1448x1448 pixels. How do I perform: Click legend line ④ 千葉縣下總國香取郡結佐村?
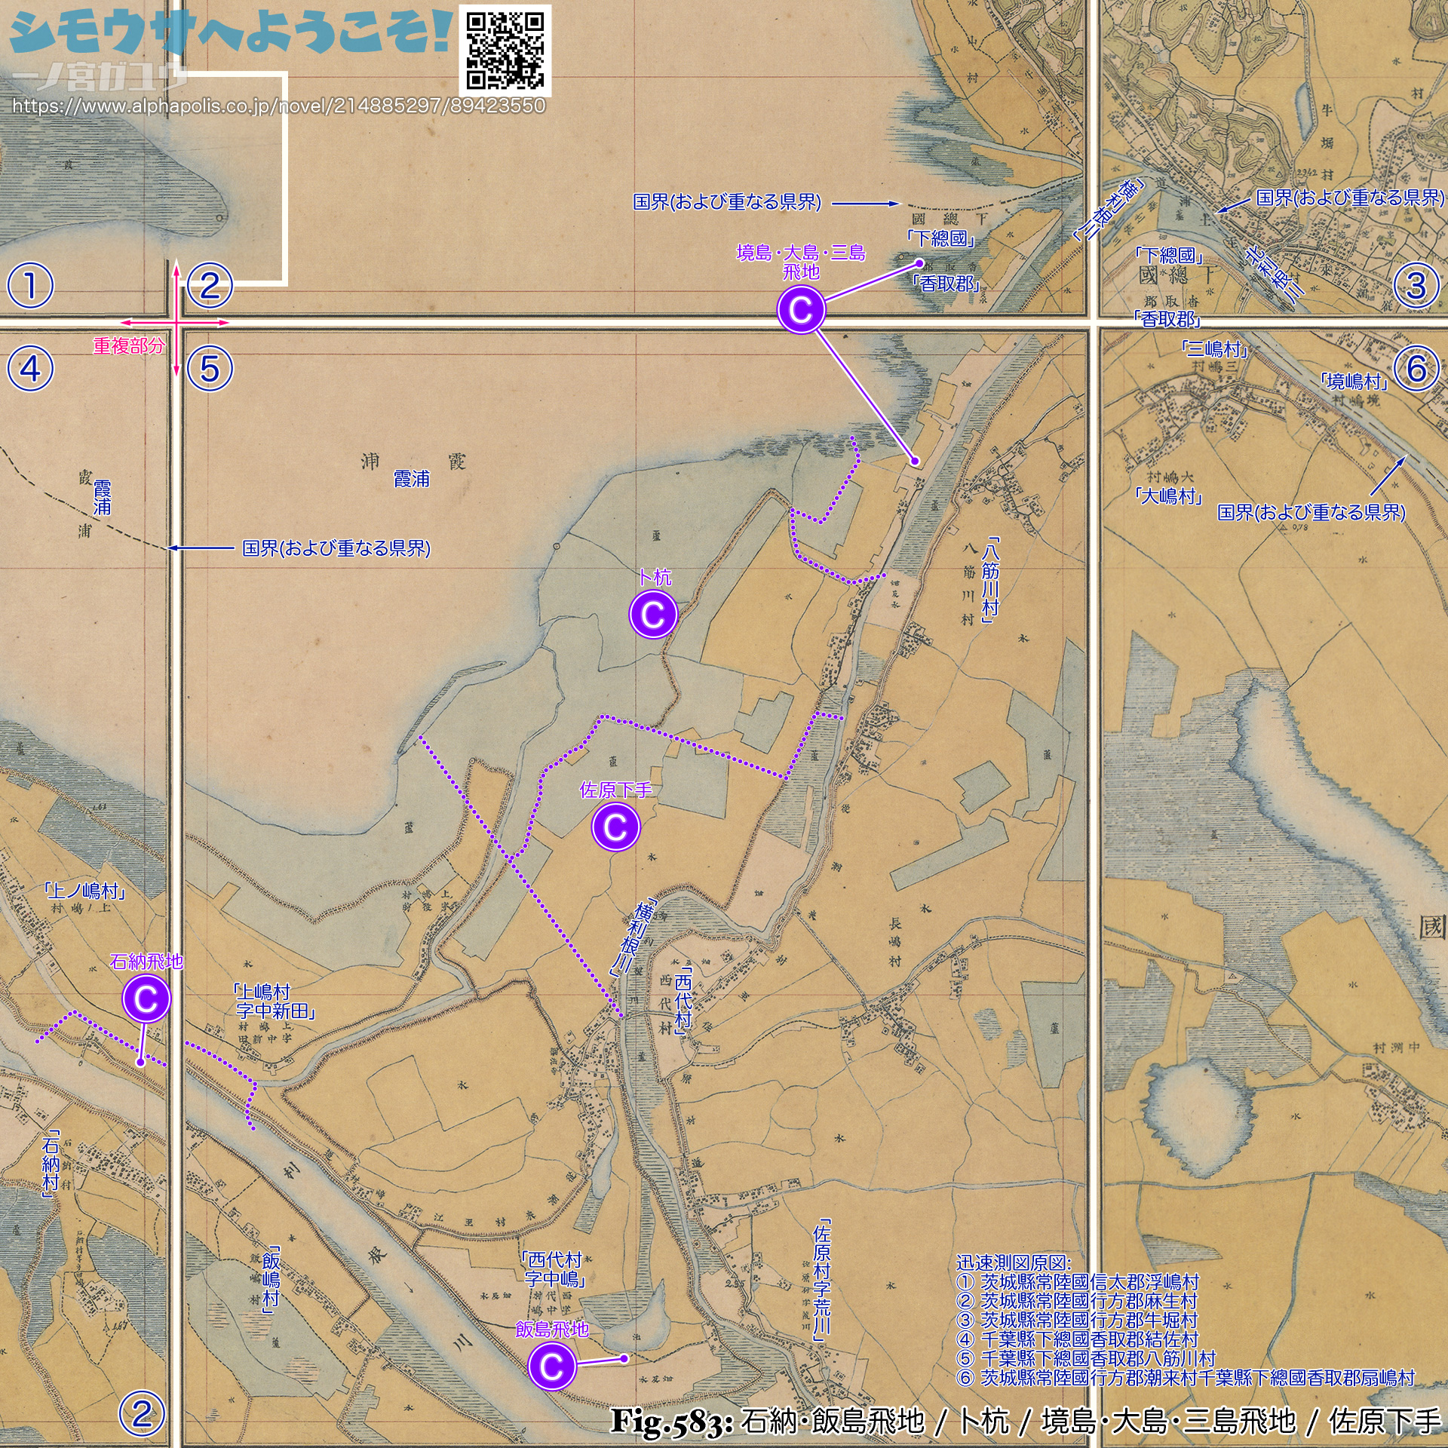(x=1077, y=1339)
